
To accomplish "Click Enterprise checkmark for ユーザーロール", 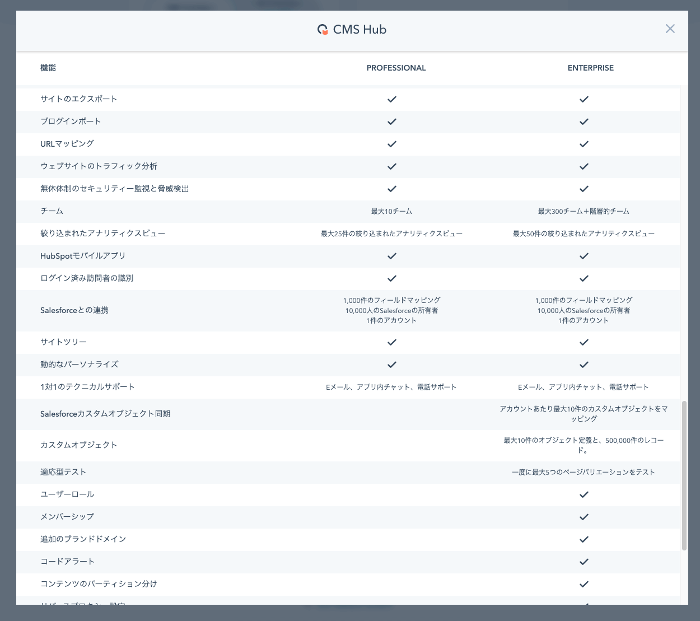I will pos(584,494).
